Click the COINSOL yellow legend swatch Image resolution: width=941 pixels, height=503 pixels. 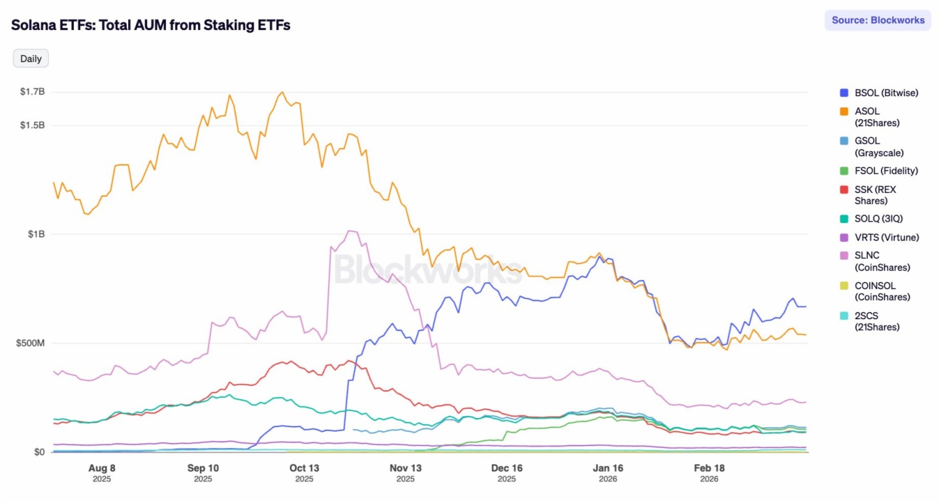point(844,286)
